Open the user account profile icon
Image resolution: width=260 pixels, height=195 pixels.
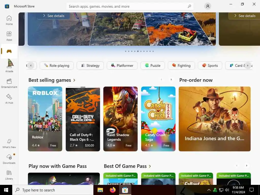tap(208, 6)
